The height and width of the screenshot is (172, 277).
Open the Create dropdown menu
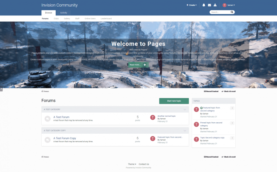click(x=191, y=5)
